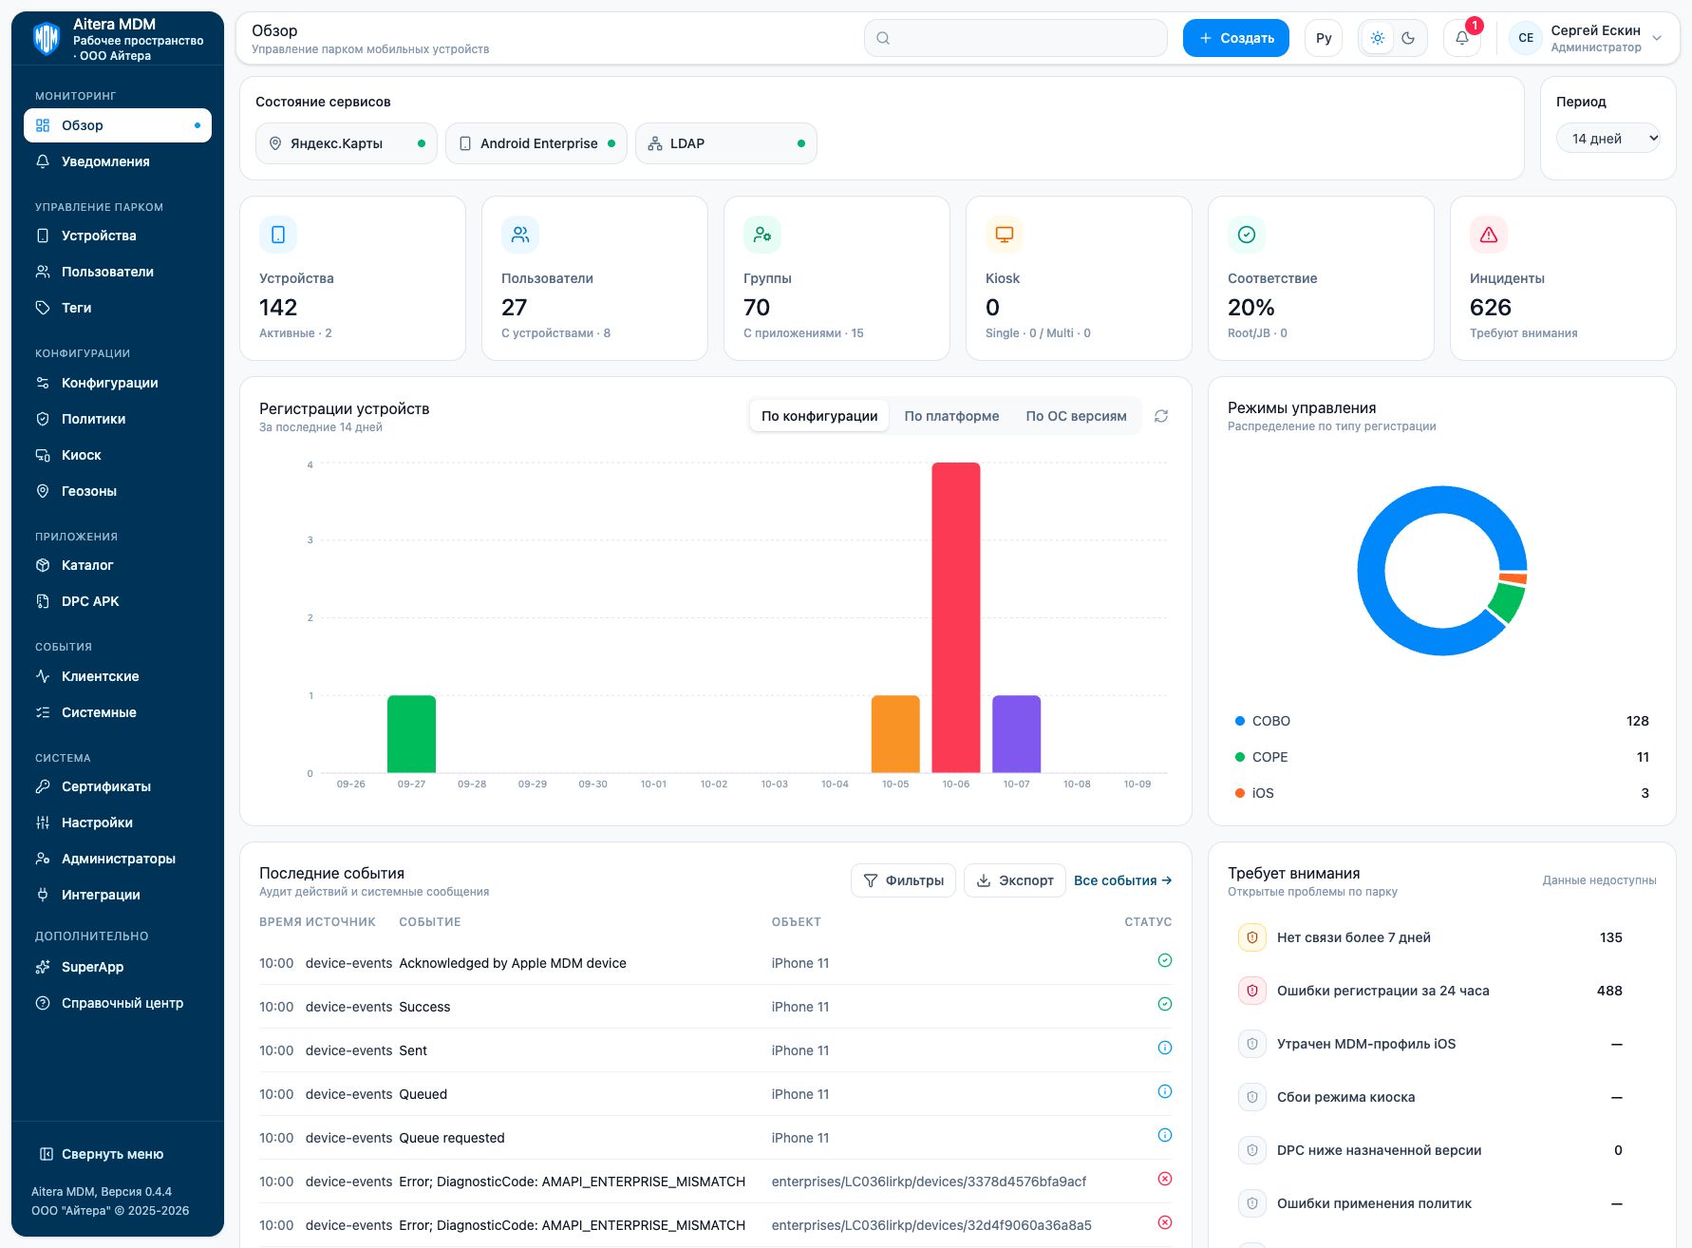1692x1248 pixels.
Task: Open Устройства in the sidebar
Action: (x=118, y=236)
